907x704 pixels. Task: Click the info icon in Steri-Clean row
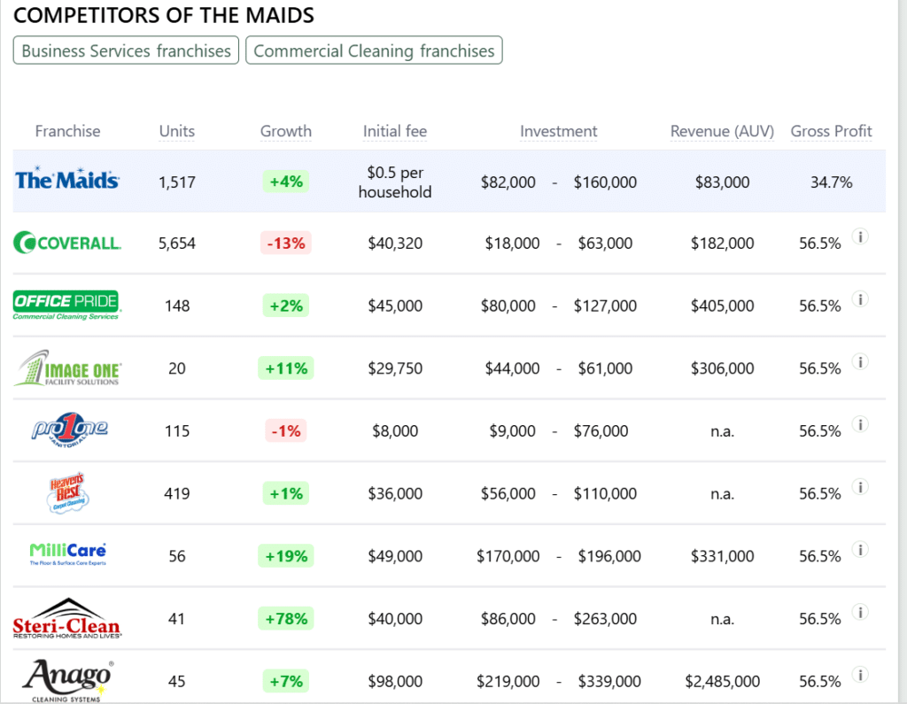[860, 612]
